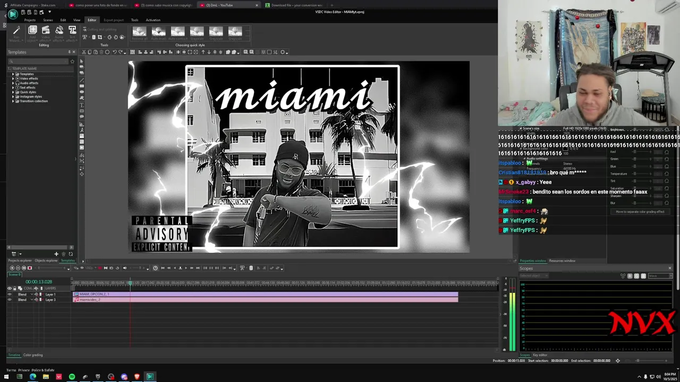Screen dimensions: 680x382
Task: Select the cursor pointer tool
Action: pos(81,62)
